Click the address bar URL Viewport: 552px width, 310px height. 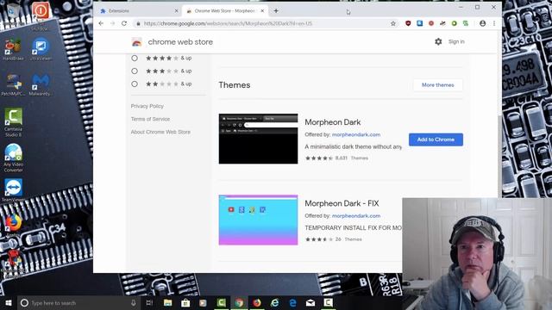click(228, 23)
